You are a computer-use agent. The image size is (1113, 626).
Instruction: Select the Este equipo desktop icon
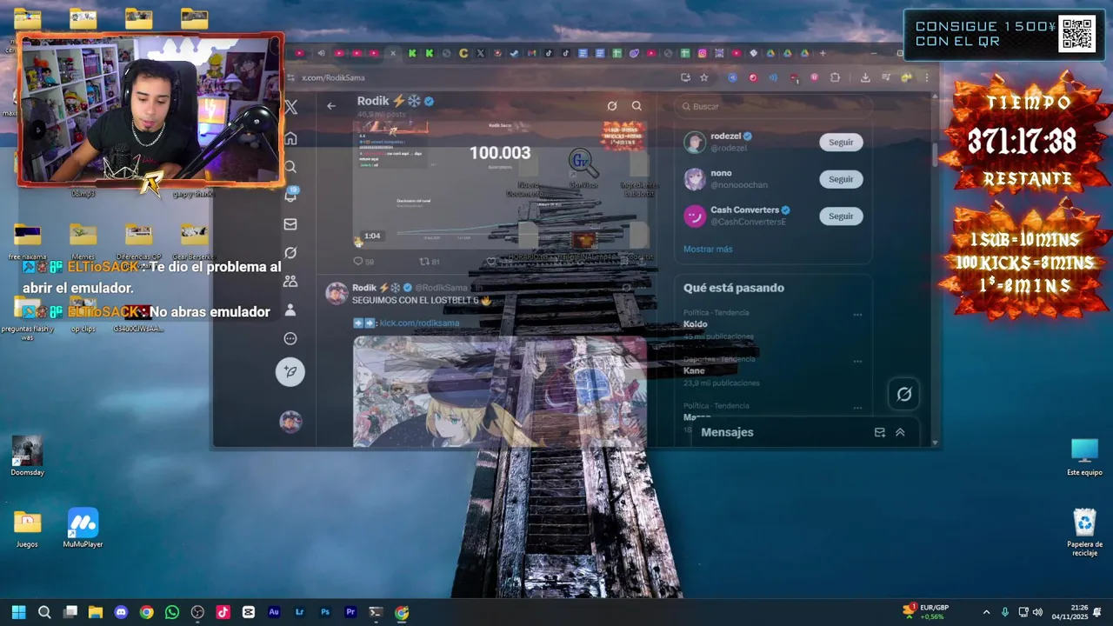[x=1084, y=457]
